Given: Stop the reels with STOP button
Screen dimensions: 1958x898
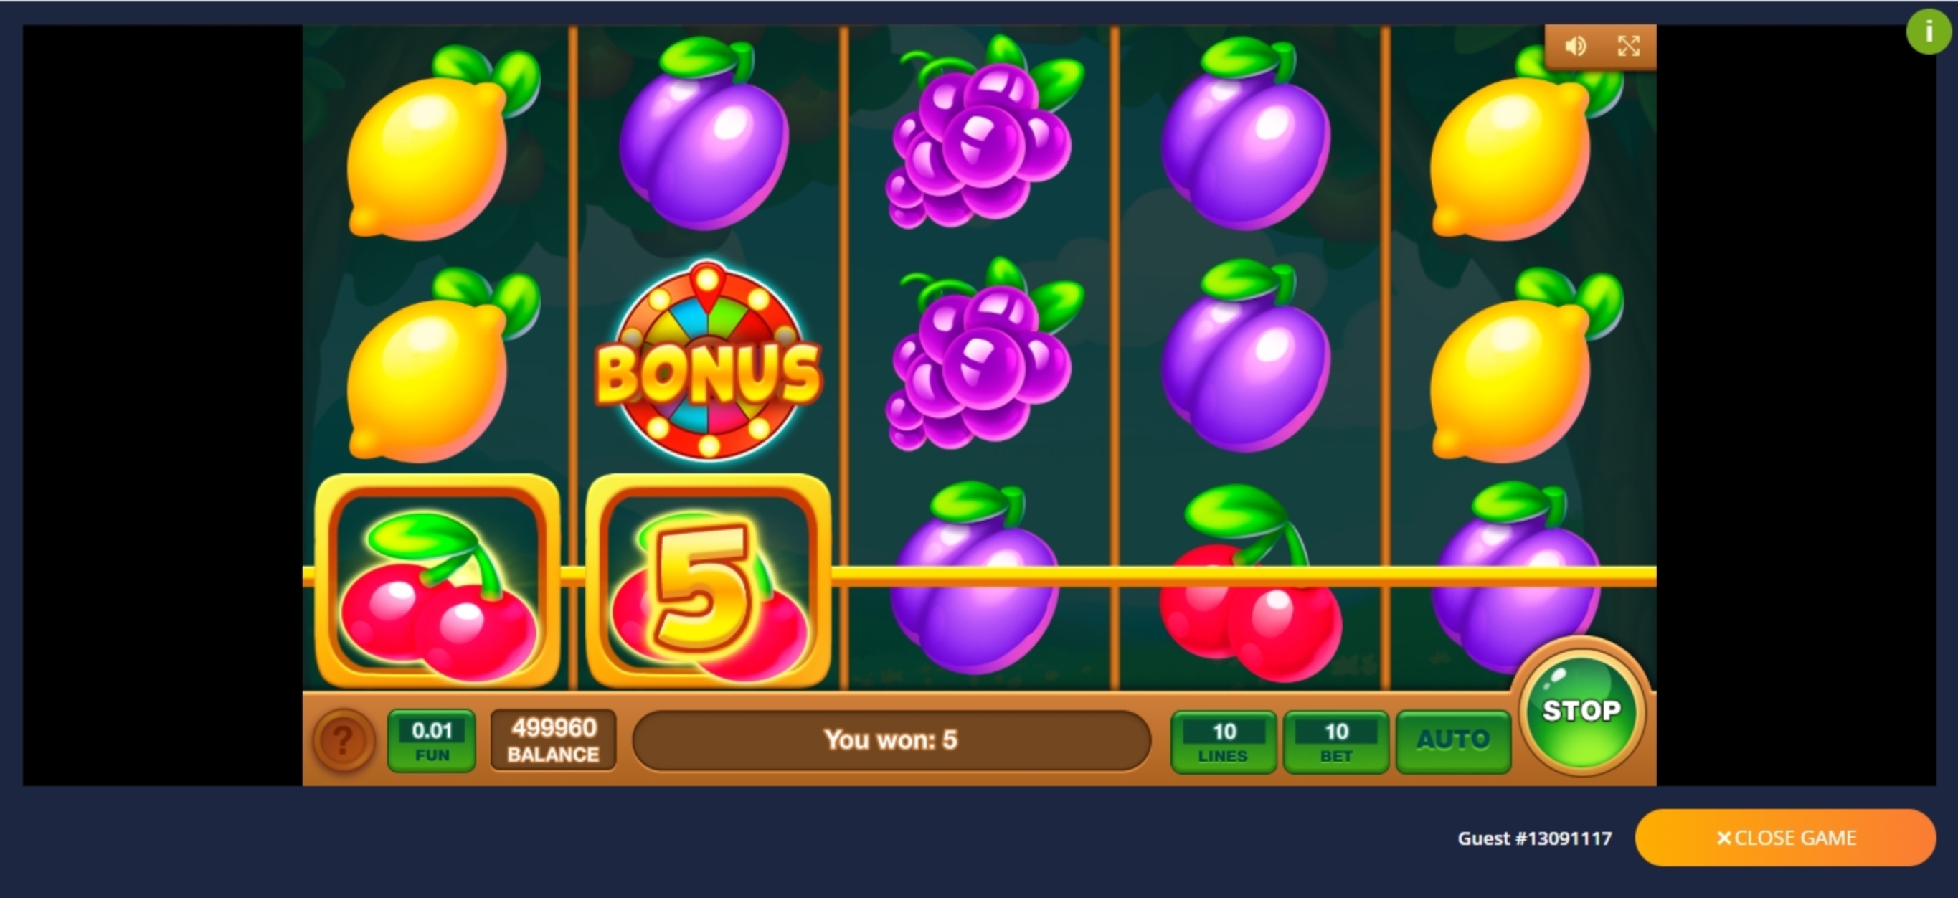Looking at the screenshot, I should tap(1581, 709).
